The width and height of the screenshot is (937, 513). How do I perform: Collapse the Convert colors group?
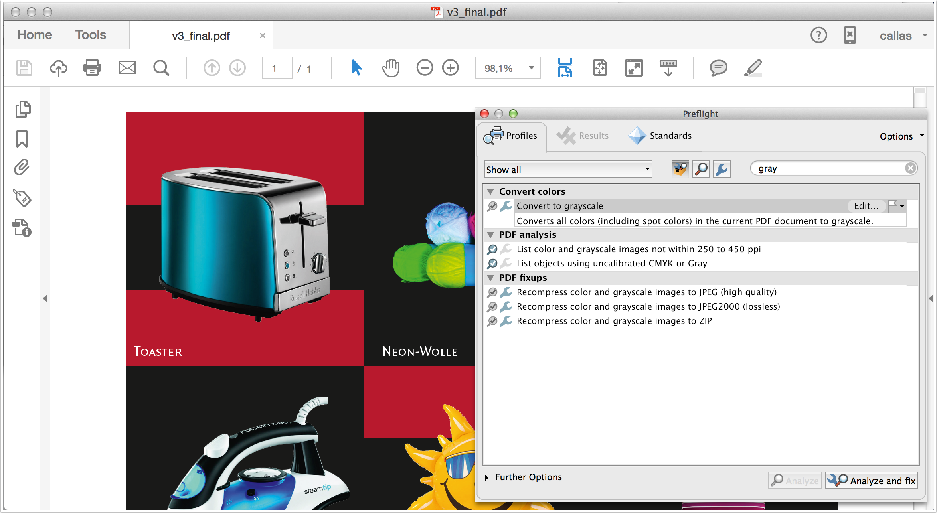tap(491, 192)
